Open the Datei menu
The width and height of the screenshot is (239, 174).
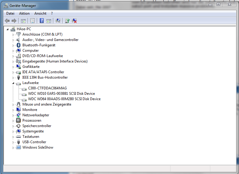pyautogui.click(x=10, y=13)
